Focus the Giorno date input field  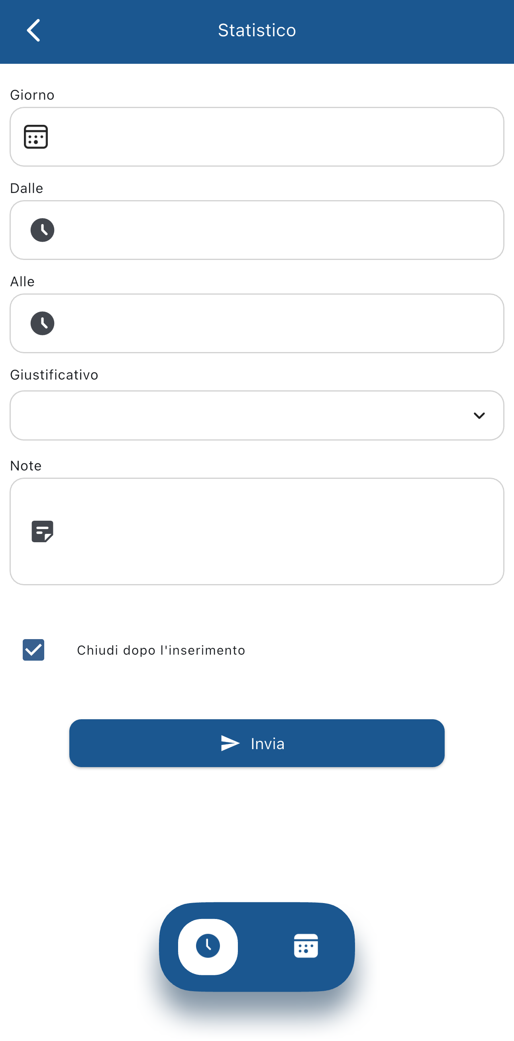coord(275,137)
